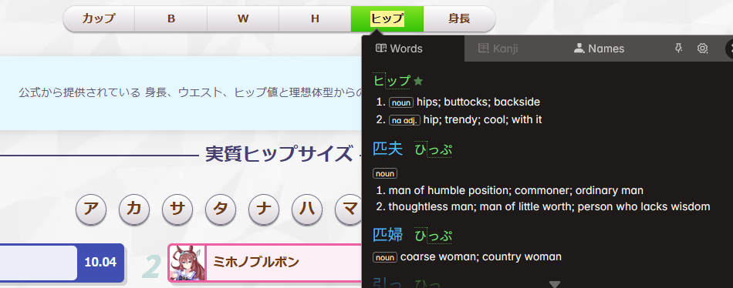Filter names by マ row button

click(348, 209)
